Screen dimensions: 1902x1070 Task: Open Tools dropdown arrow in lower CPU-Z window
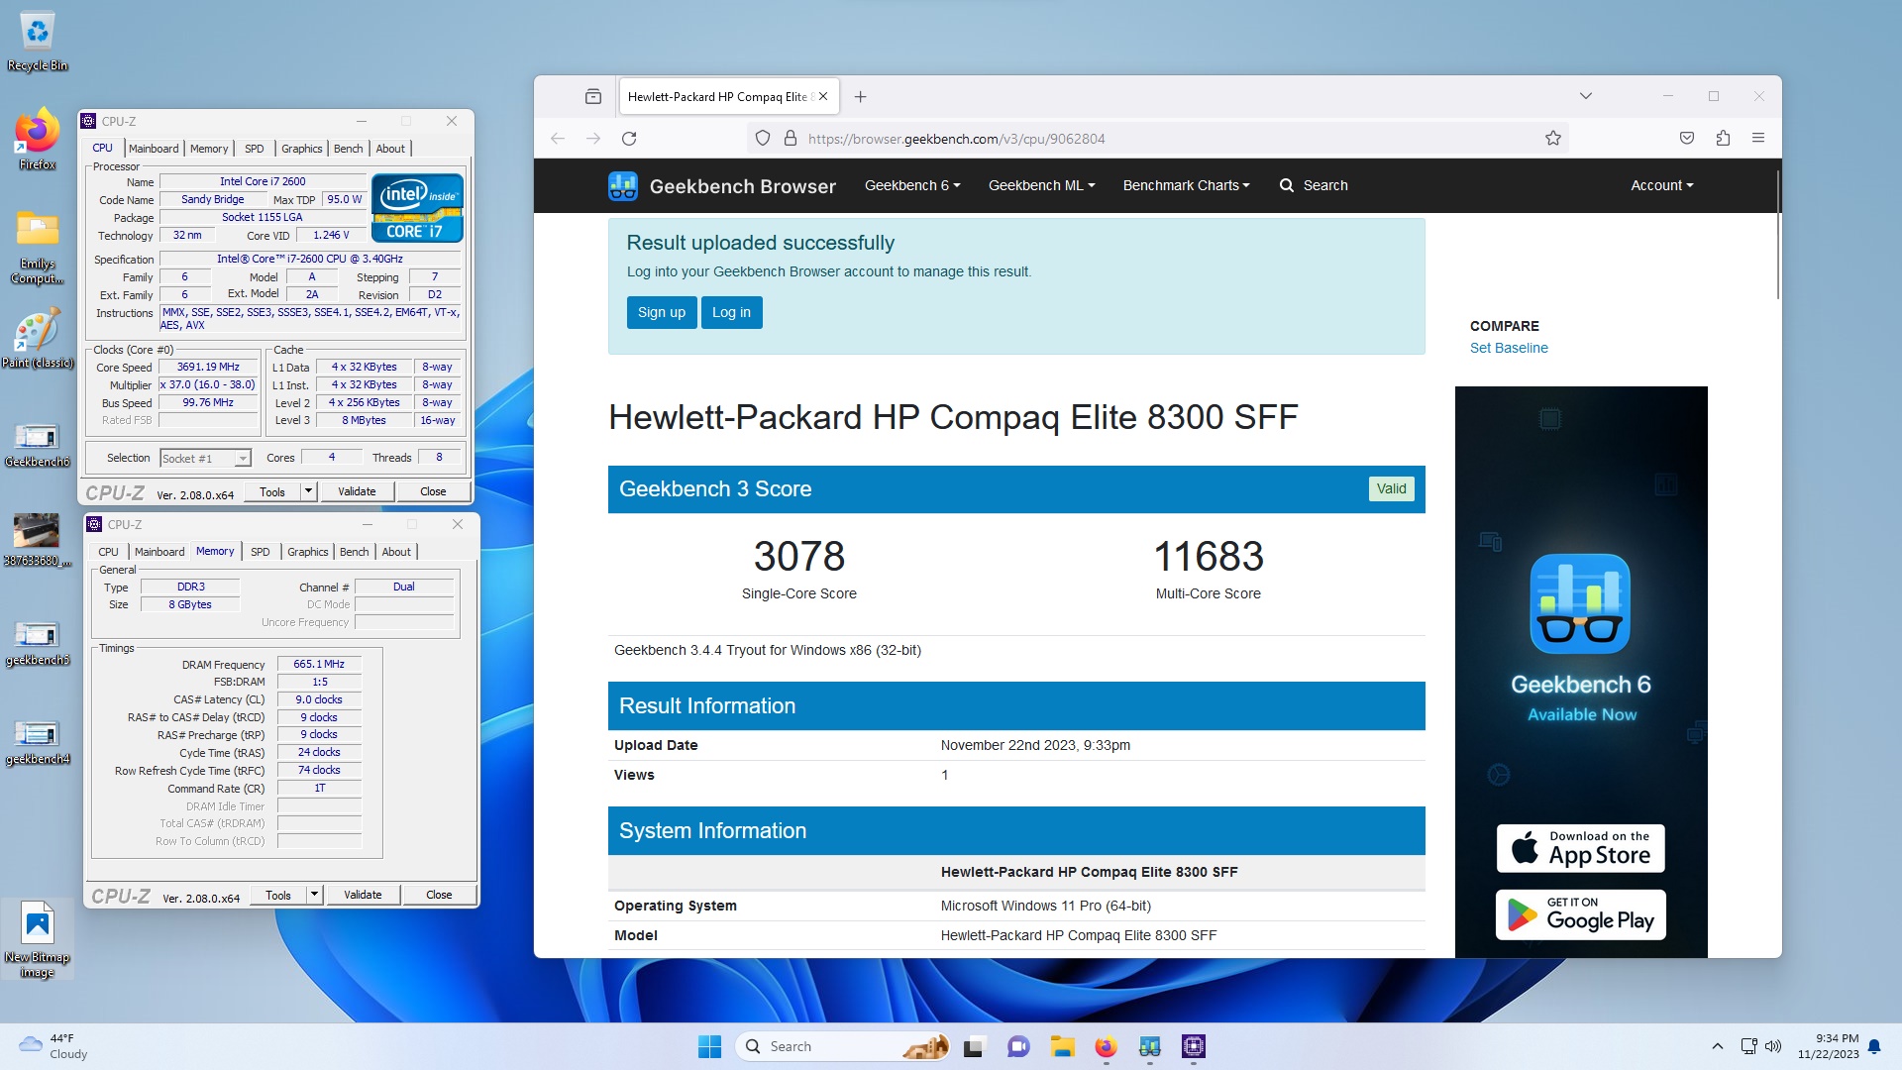315,895
